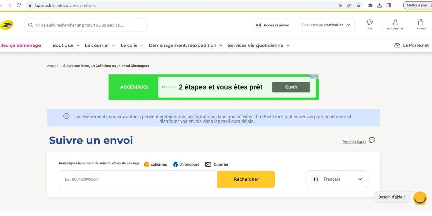
Task: Click the search magnifier icon
Action: click(x=31, y=25)
